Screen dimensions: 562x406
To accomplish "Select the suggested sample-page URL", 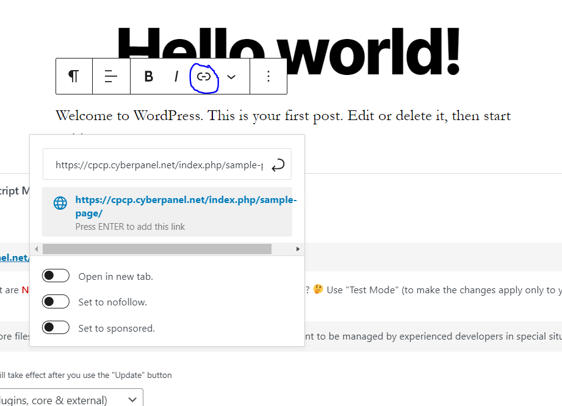I will (x=167, y=212).
